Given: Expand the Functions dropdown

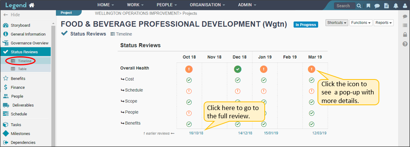Looking at the screenshot, I should coord(361,23).
